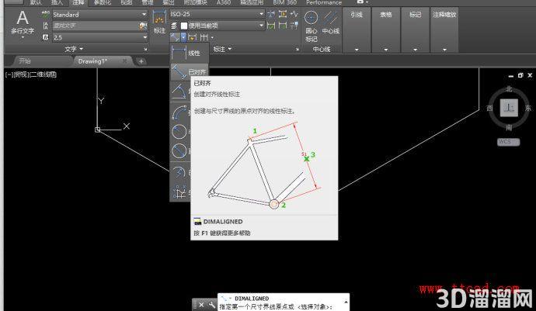Select the Continue dimension icon
This screenshot has width=536, height=311.
[204, 37]
